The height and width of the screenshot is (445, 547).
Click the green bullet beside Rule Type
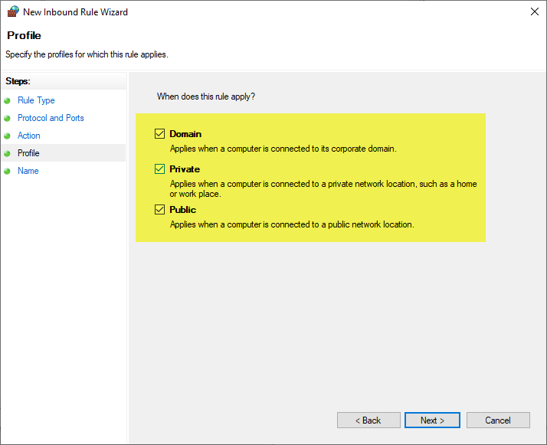[8, 100]
